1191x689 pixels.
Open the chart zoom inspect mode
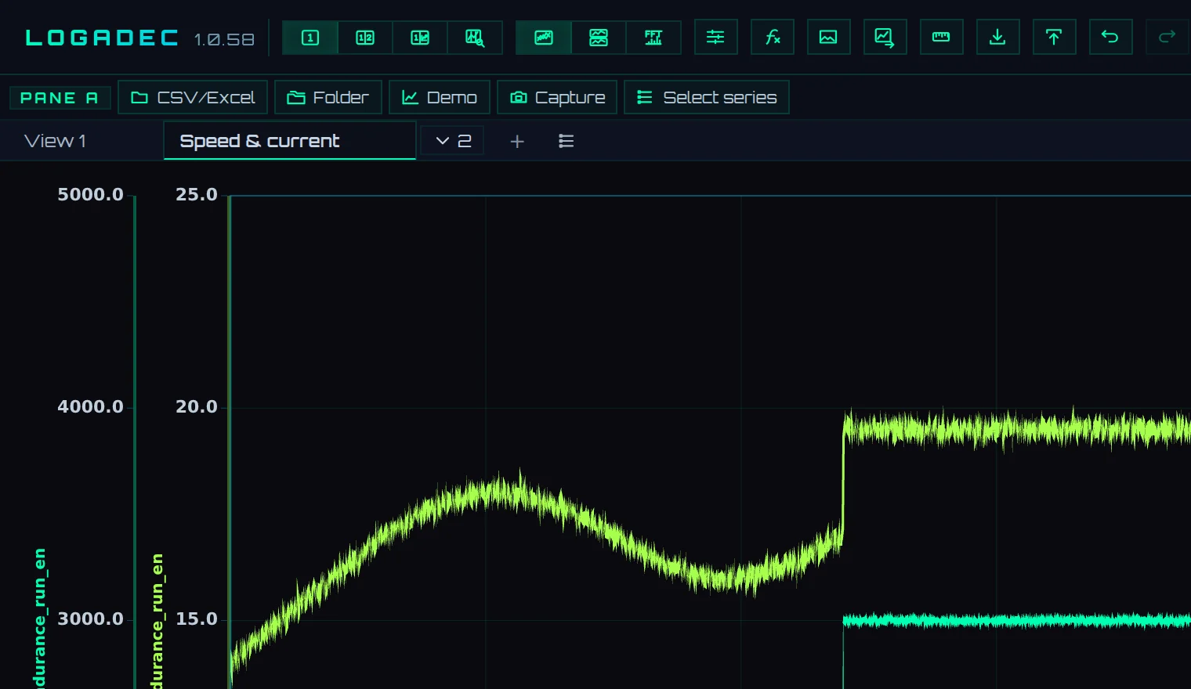coord(475,38)
